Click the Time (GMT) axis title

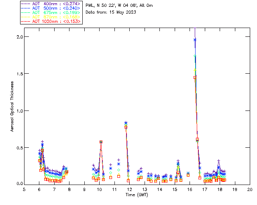(x=137, y=195)
